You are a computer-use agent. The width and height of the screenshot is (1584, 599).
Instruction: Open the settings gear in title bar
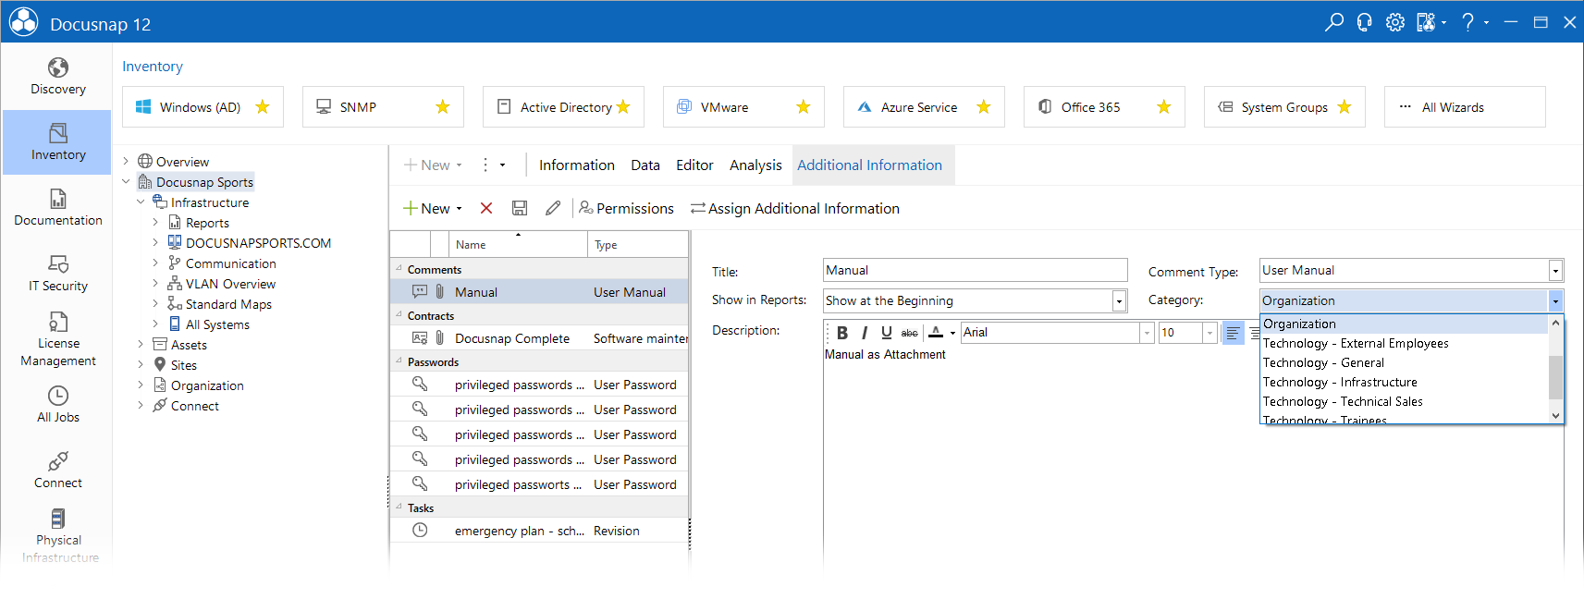click(x=1394, y=22)
